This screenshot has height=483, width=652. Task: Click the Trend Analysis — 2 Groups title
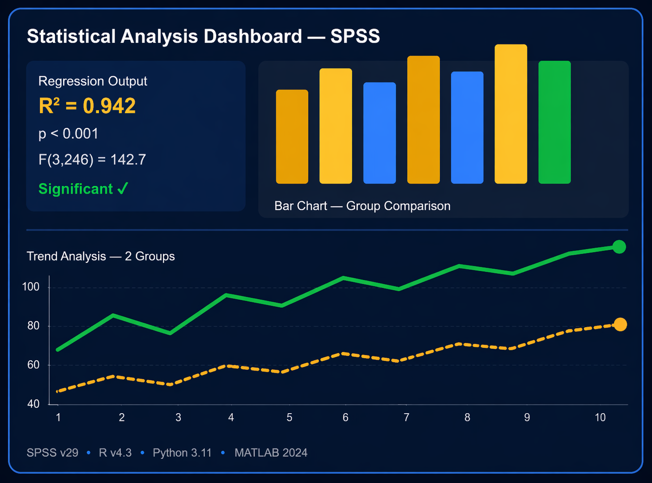tap(101, 256)
